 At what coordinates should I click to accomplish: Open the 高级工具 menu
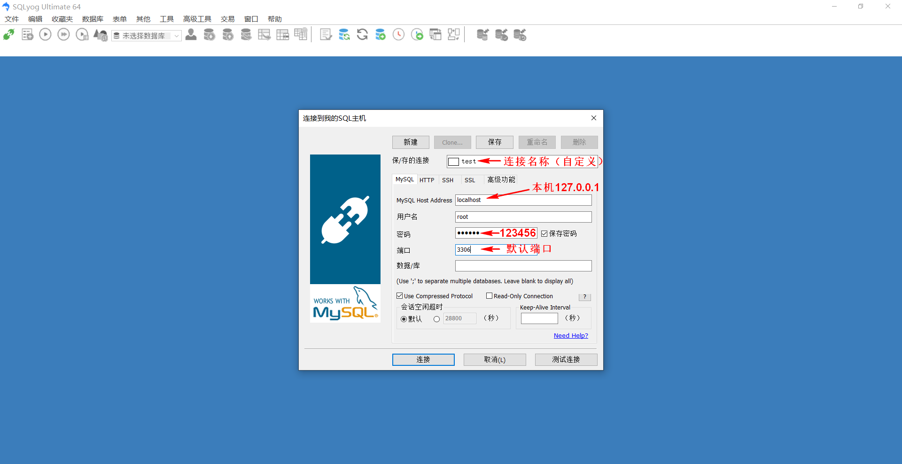(197, 19)
